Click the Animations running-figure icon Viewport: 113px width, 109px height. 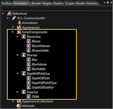point(19,23)
